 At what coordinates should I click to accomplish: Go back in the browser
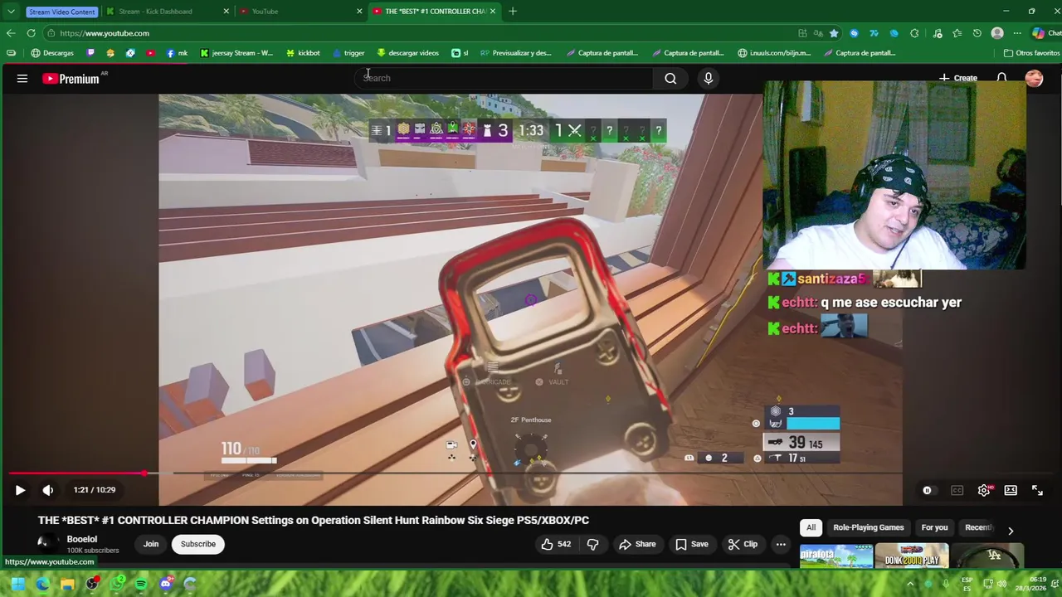point(11,33)
